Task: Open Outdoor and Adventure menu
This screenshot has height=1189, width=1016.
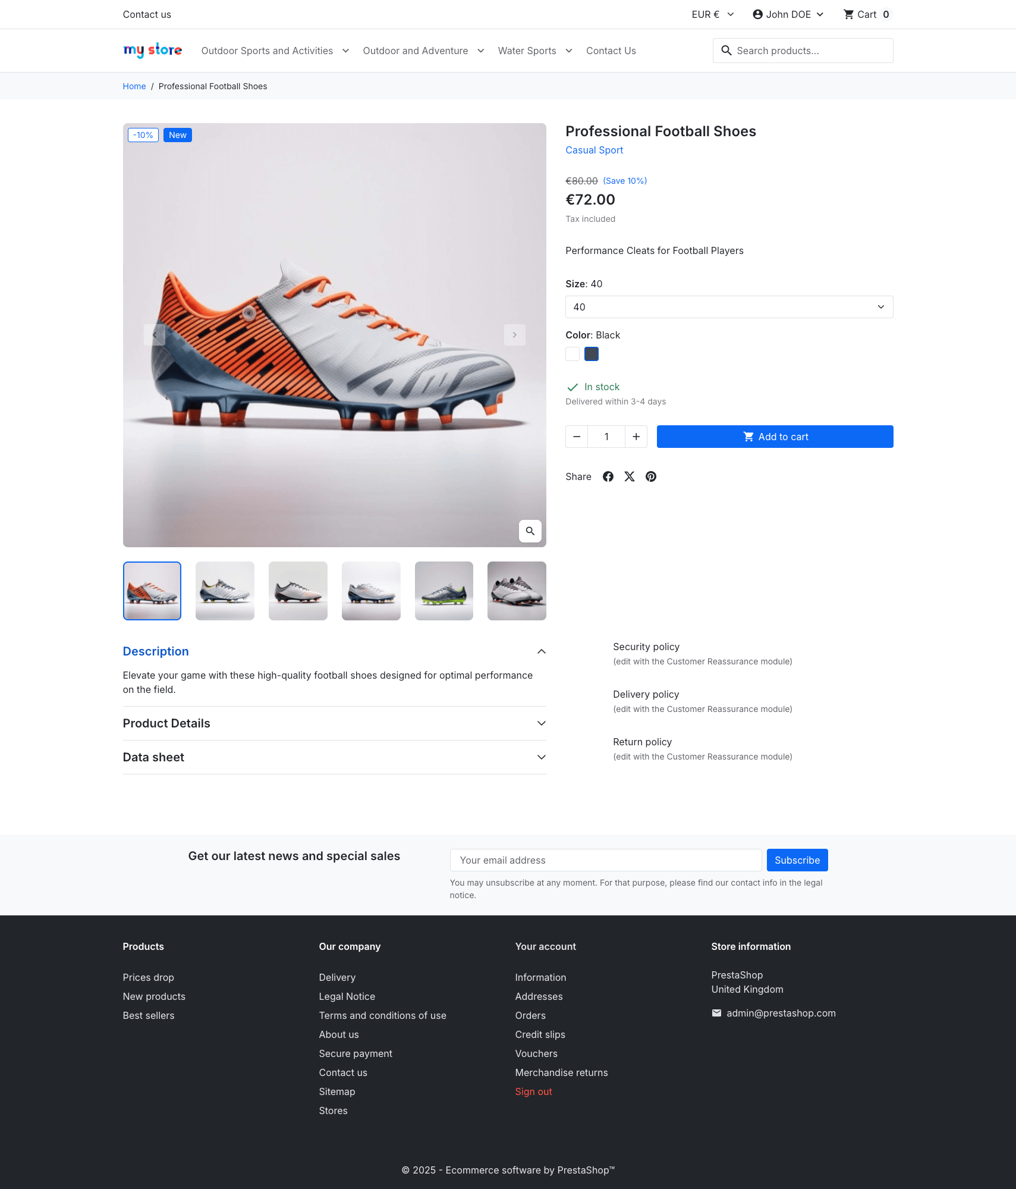Action: pyautogui.click(x=423, y=51)
